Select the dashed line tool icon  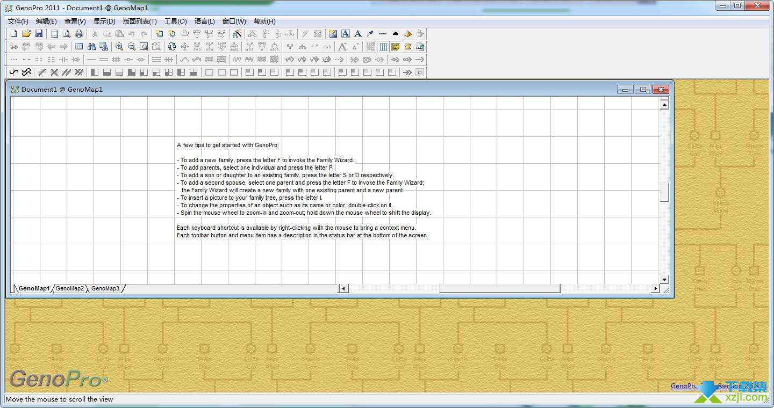coord(383,34)
